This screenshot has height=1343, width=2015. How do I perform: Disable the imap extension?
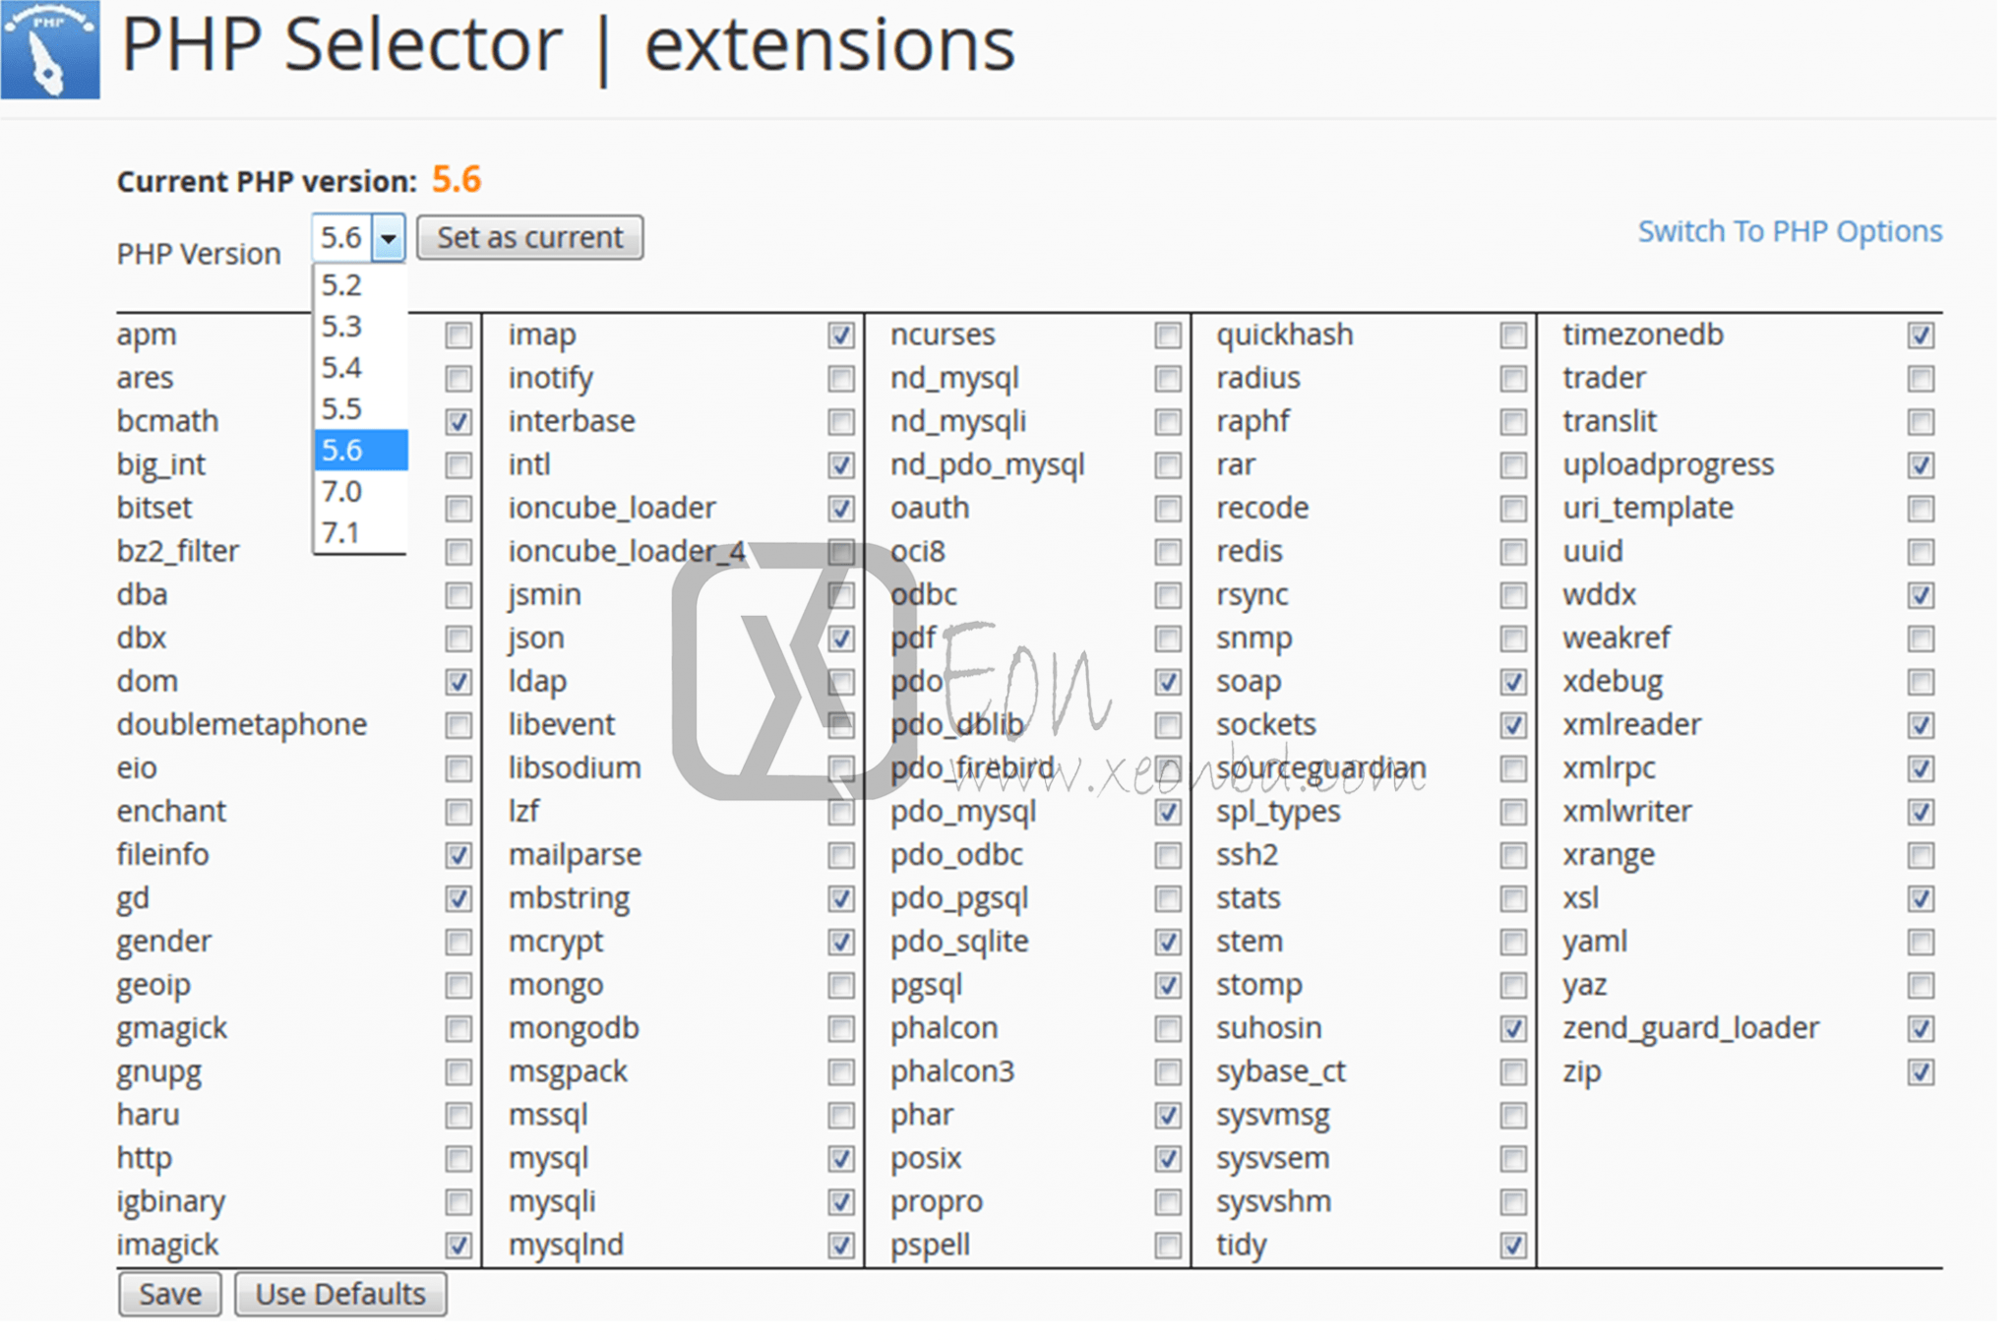(841, 336)
